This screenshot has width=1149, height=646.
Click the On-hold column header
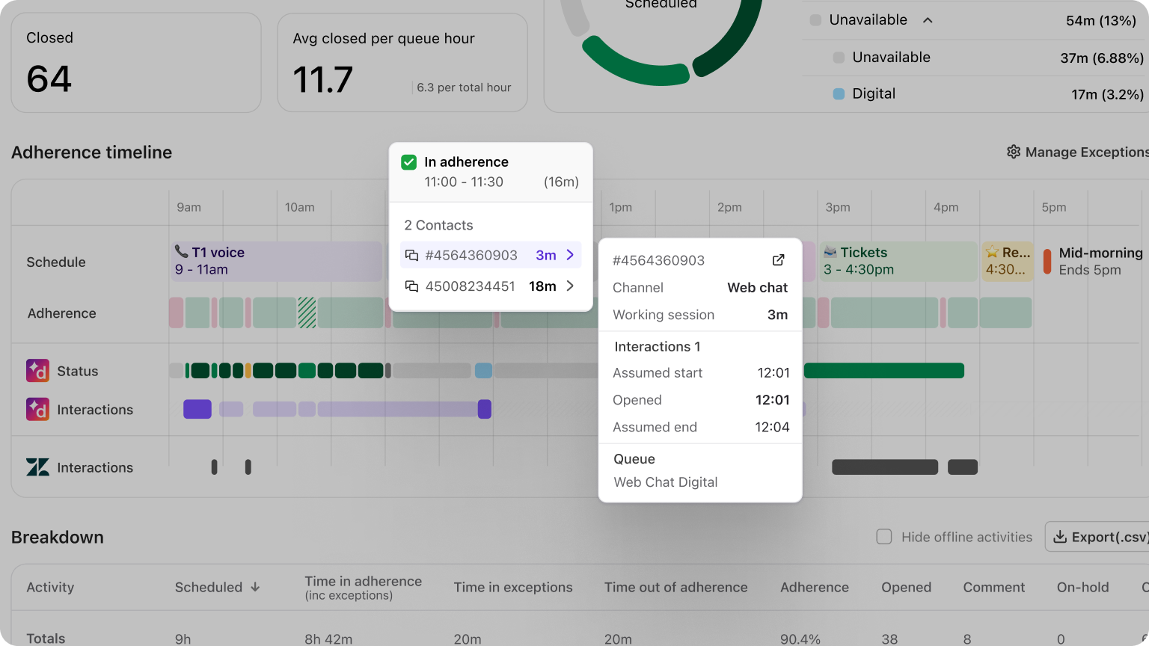tap(1082, 587)
